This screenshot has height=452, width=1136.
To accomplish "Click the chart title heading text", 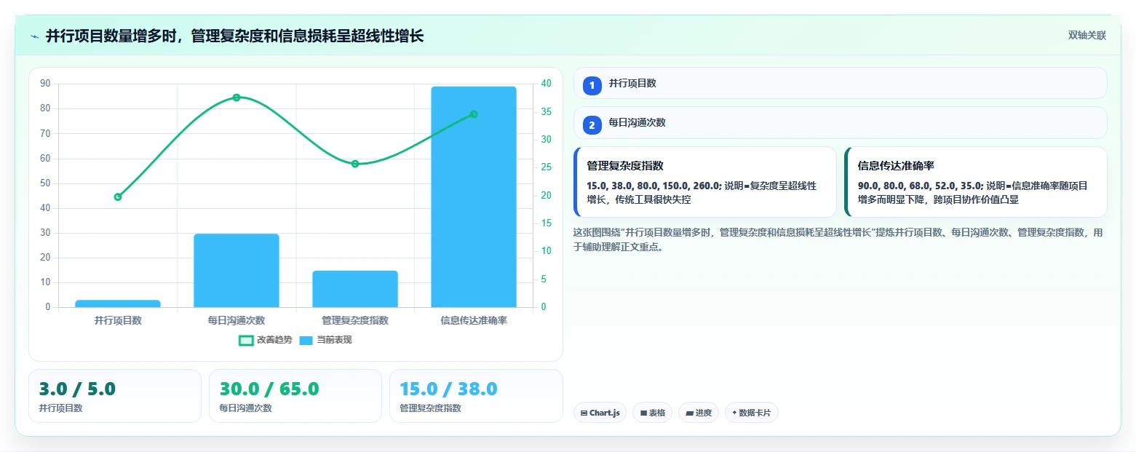I will coord(234,36).
